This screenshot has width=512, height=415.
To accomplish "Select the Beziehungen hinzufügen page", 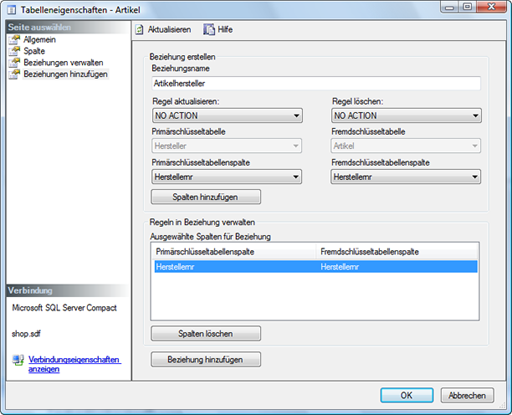I will [x=65, y=74].
